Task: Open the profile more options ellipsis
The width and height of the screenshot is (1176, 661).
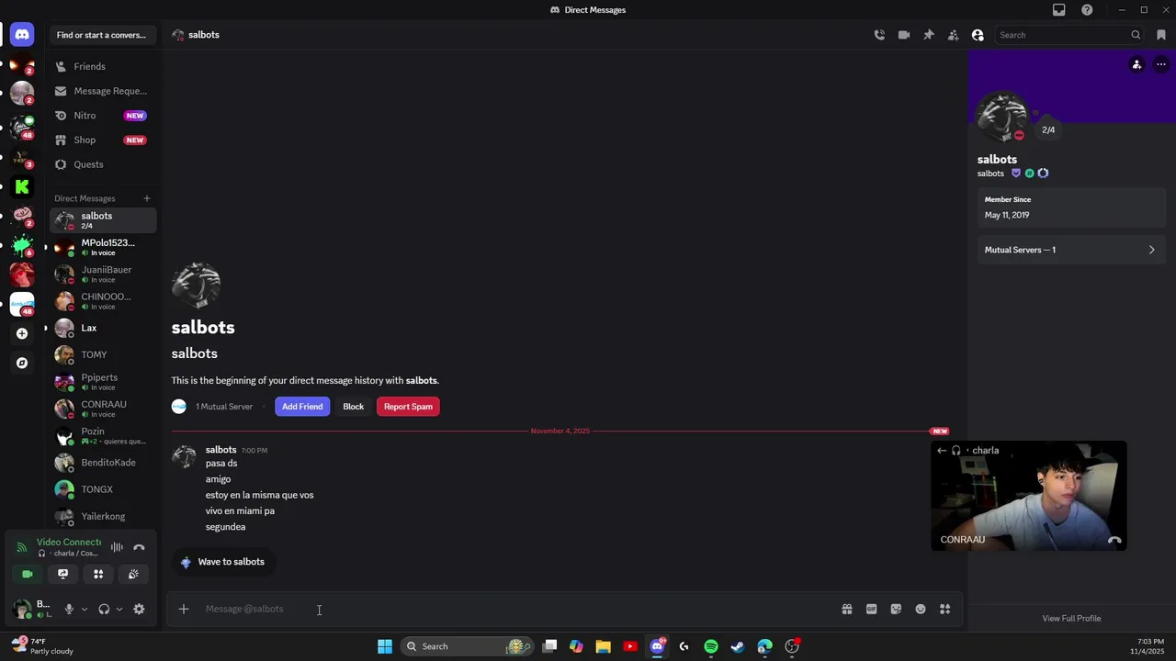Action: (x=1161, y=64)
